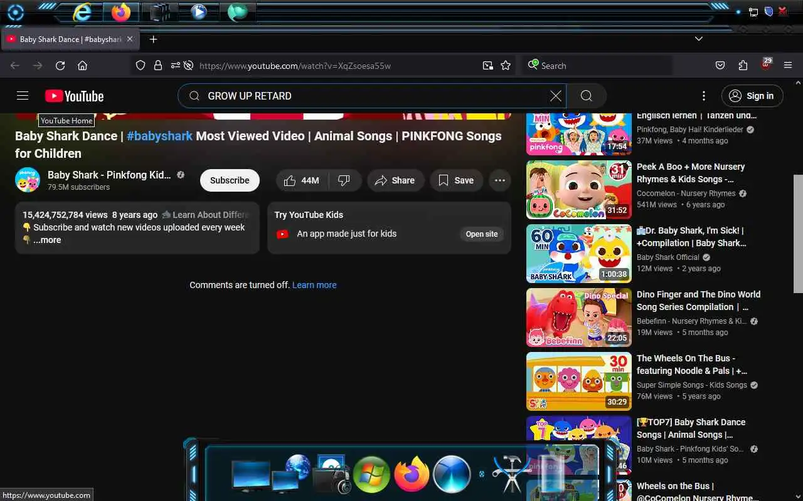Screen dimensions: 803x501
Task: Close the Baby Shark Dance tab
Action: click(x=130, y=39)
